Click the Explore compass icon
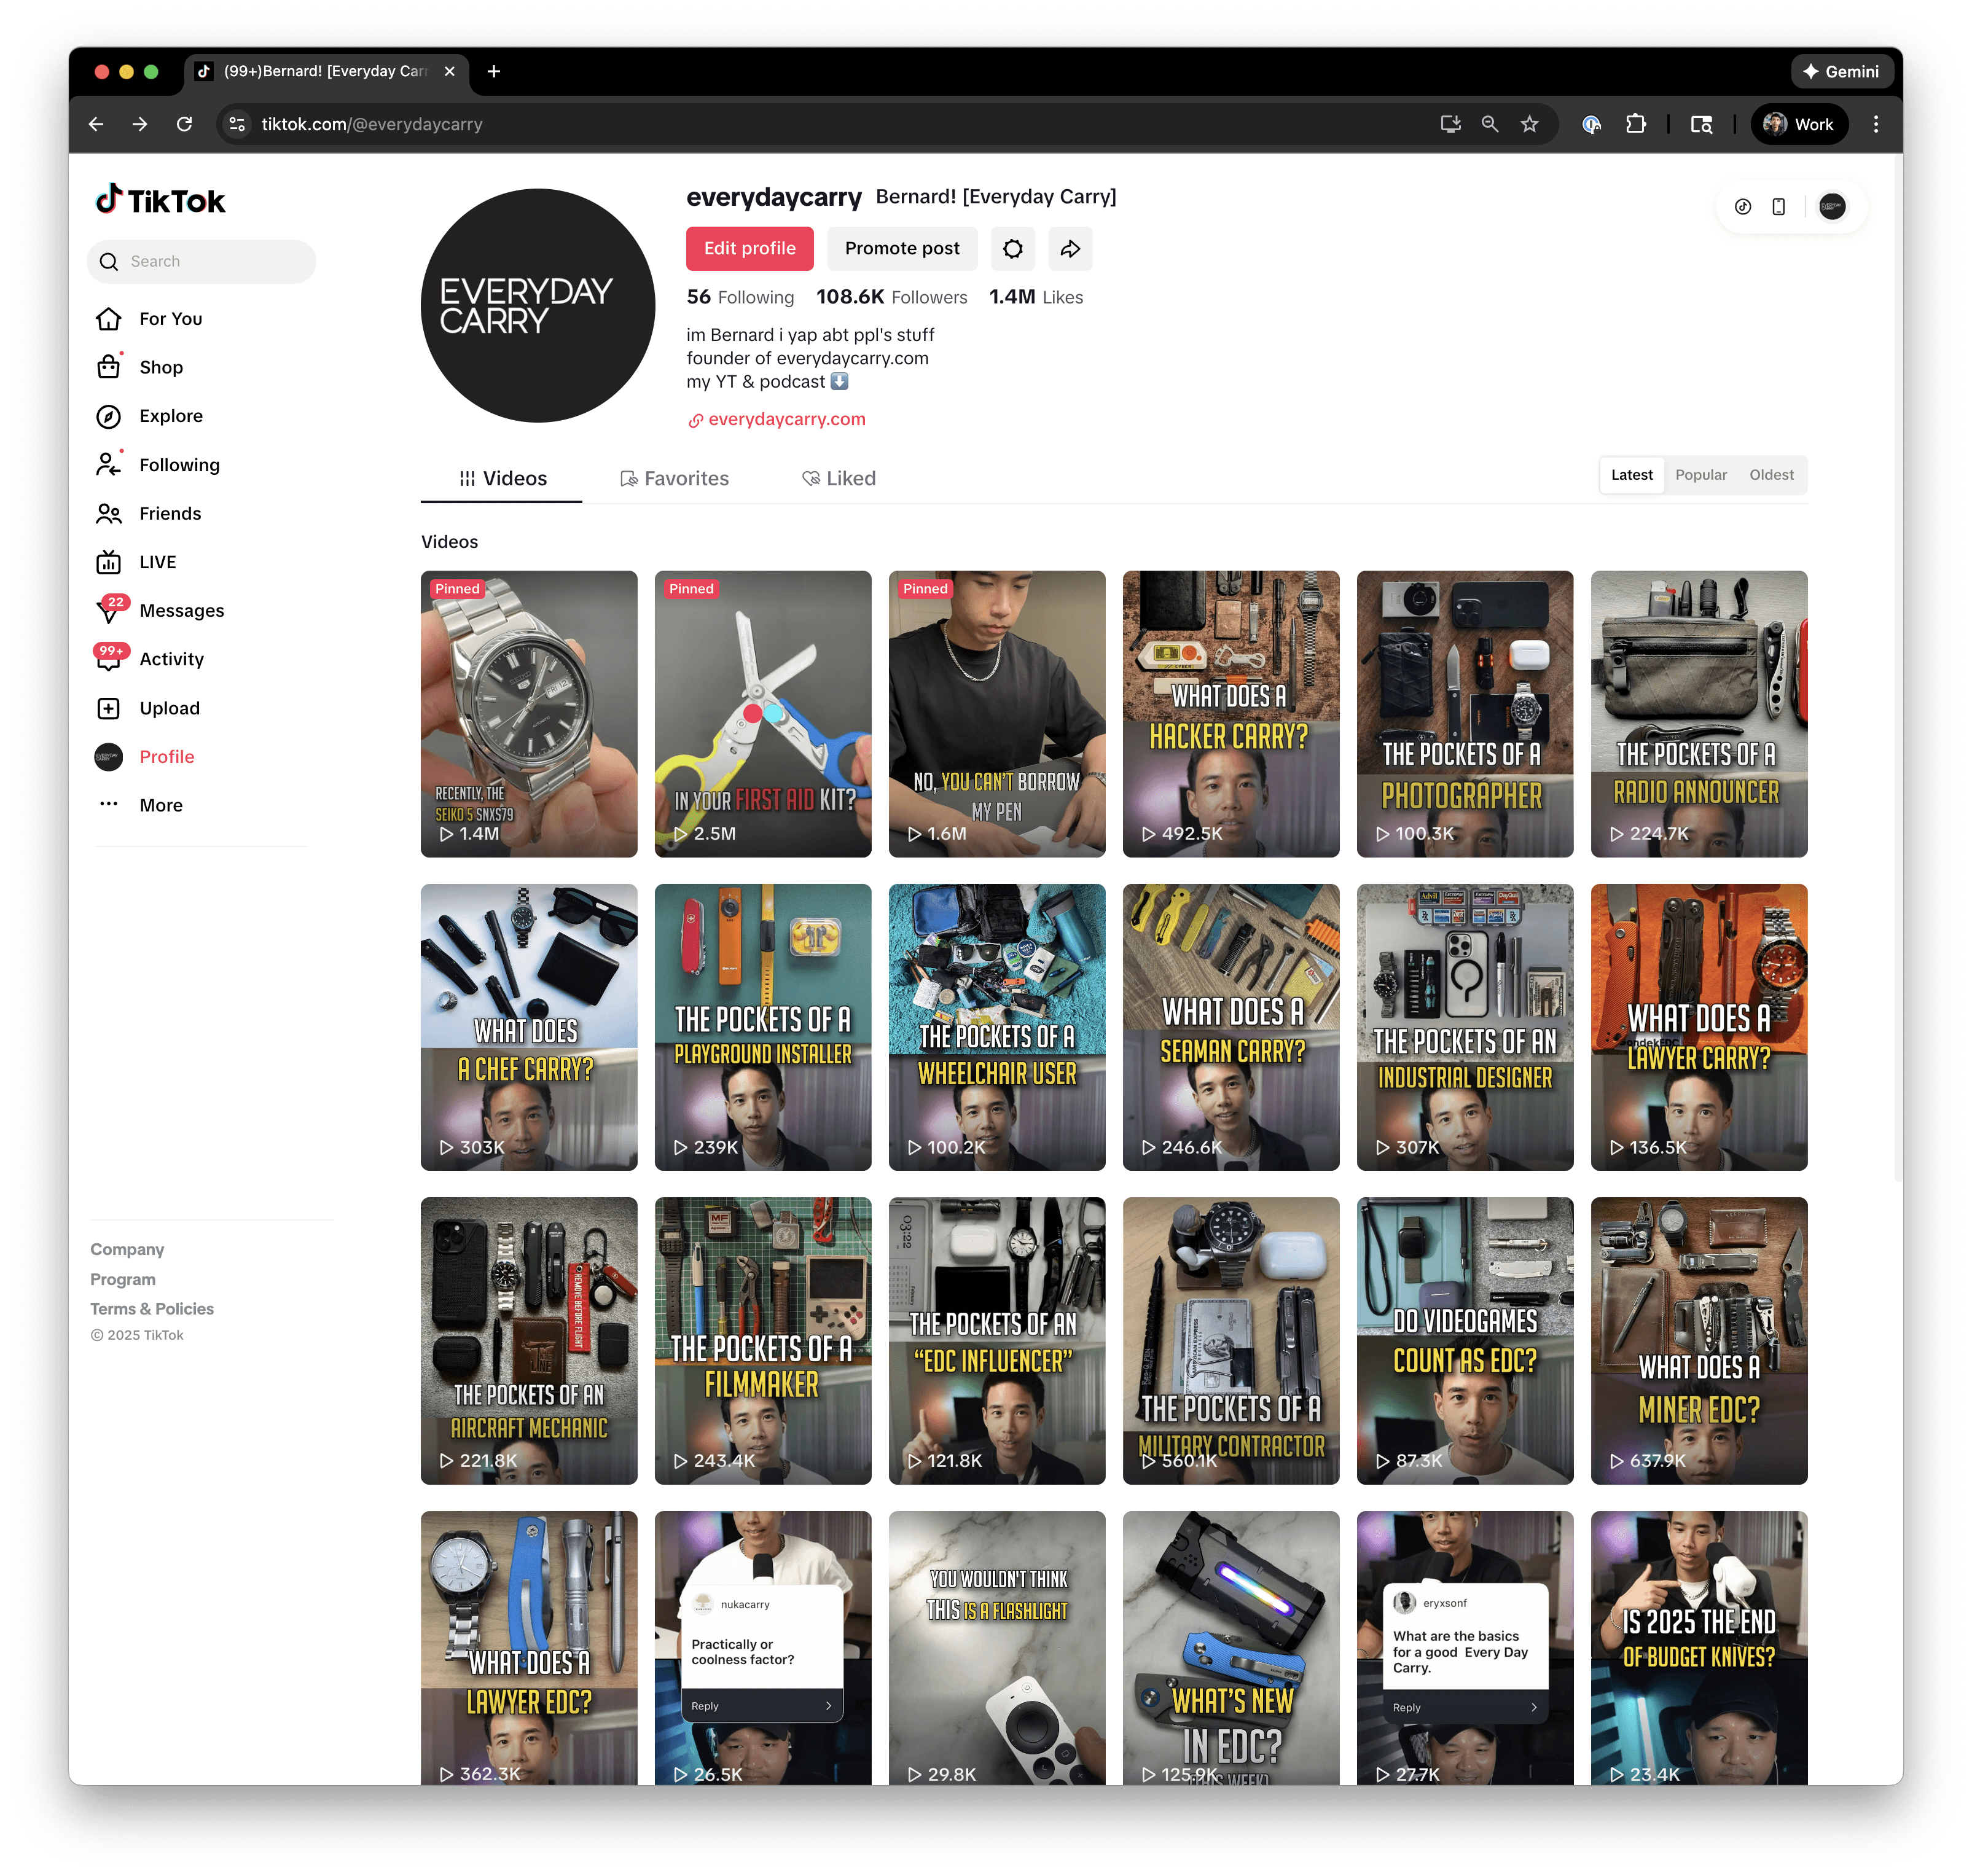The image size is (1972, 1876). (x=109, y=416)
